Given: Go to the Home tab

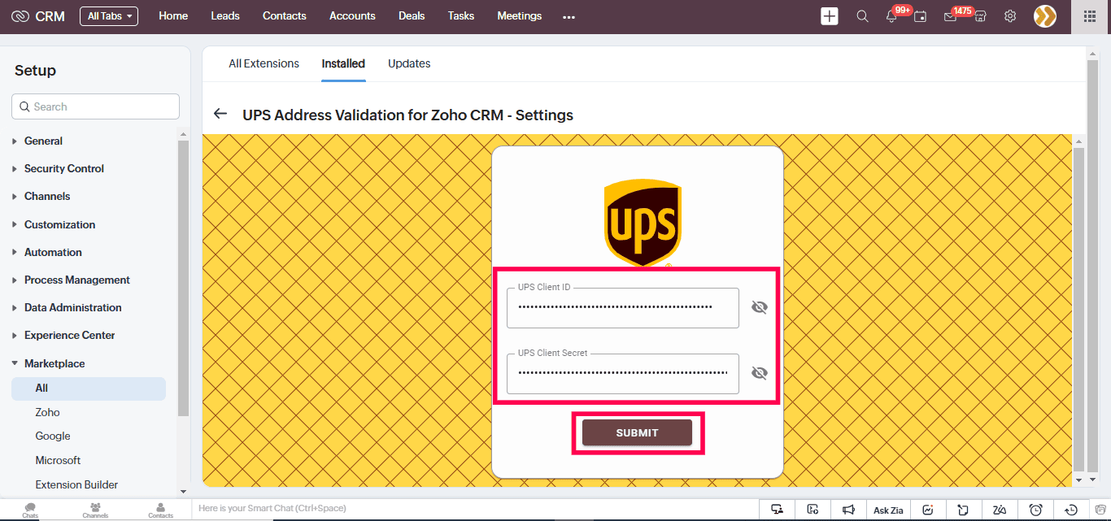Looking at the screenshot, I should pos(173,16).
